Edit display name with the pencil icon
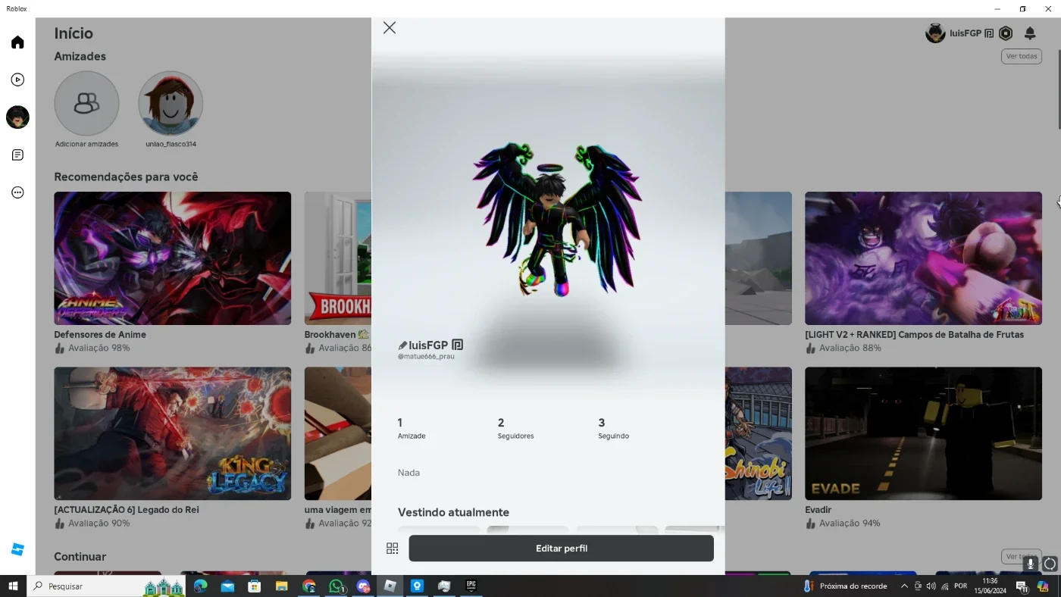Viewport: 1061px width, 597px height. [402, 345]
